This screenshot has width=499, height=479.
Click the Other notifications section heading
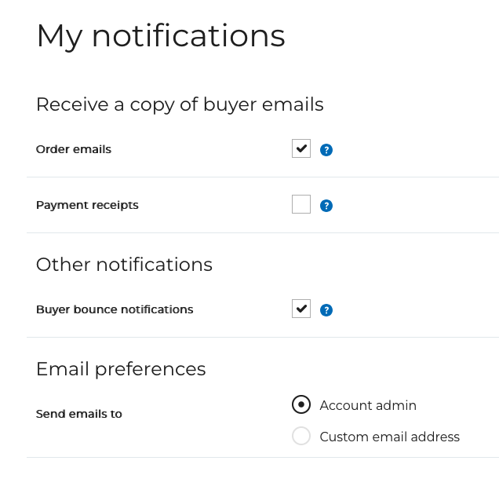pyautogui.click(x=124, y=265)
